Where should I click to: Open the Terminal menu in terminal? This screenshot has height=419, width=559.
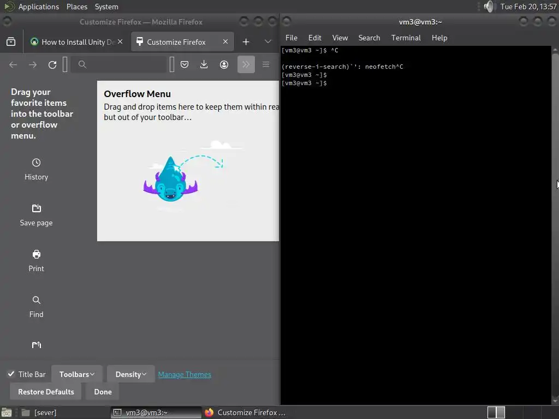tap(406, 38)
